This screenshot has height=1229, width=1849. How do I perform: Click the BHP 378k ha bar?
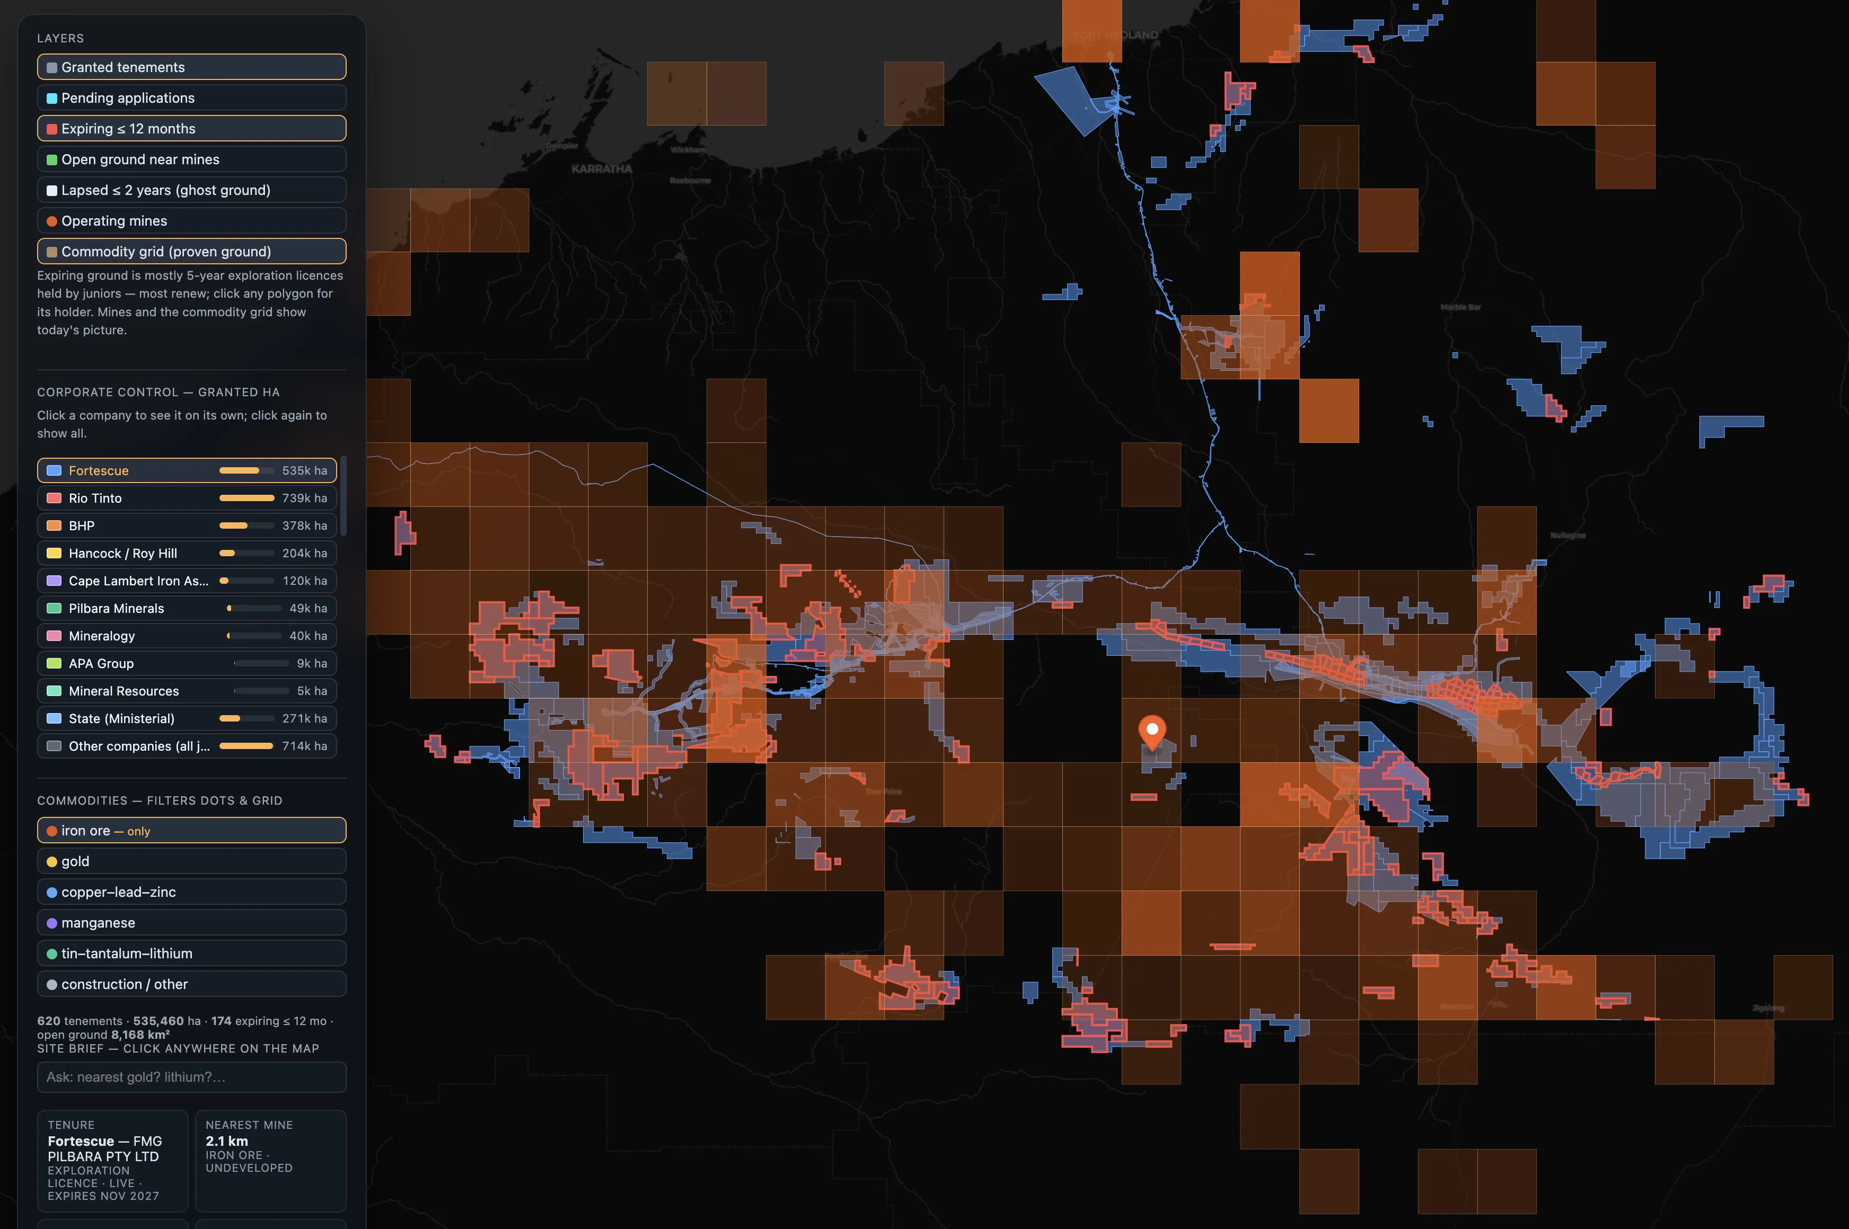[x=247, y=525]
